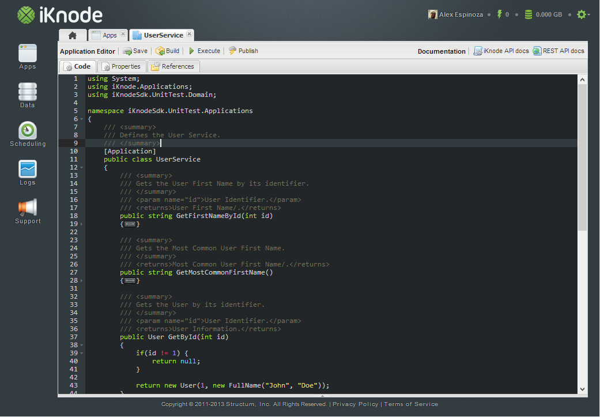Close the UserService tab
Screen dimensions: 600x417
point(189,33)
